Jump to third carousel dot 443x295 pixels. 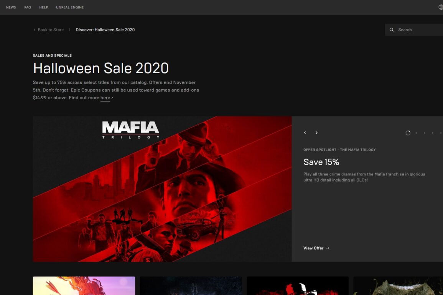(424, 133)
